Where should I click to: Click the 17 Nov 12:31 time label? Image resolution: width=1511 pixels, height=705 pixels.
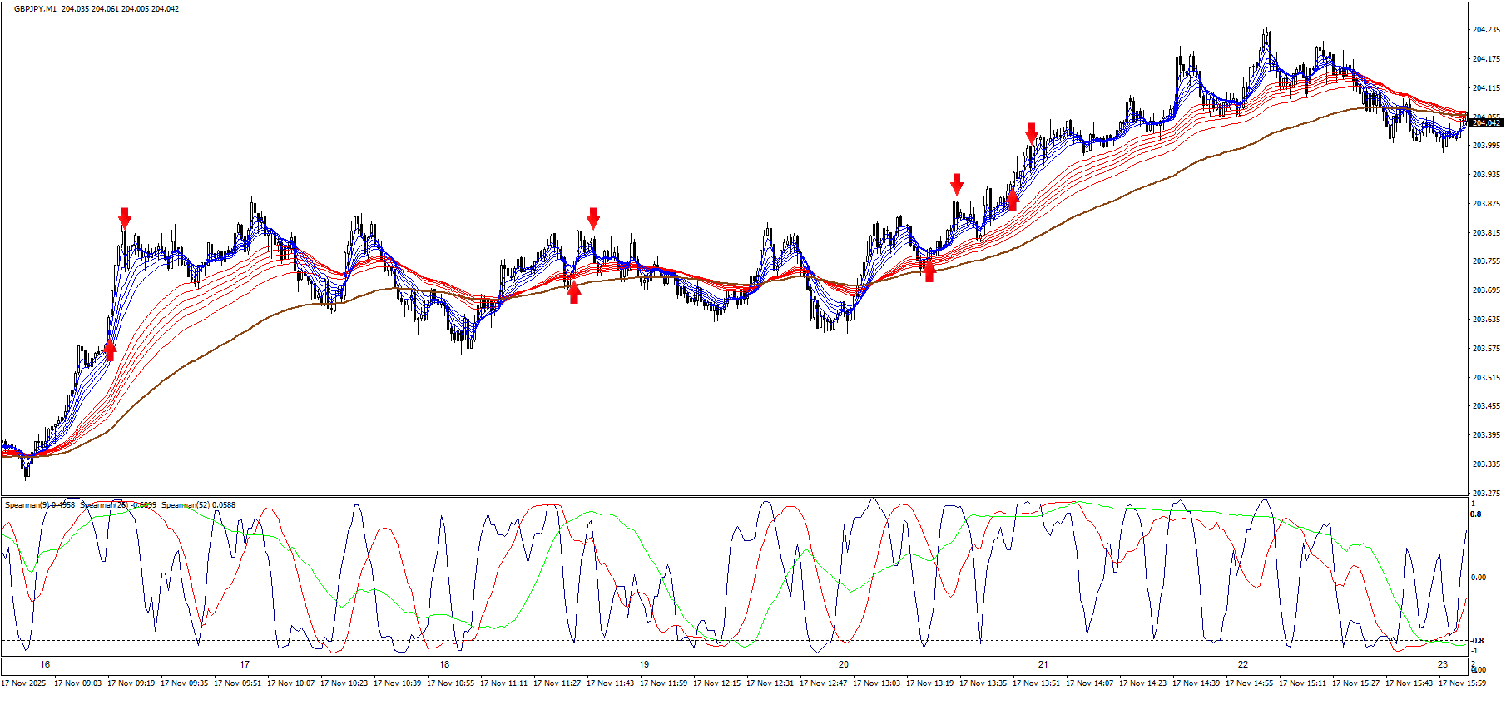point(770,683)
